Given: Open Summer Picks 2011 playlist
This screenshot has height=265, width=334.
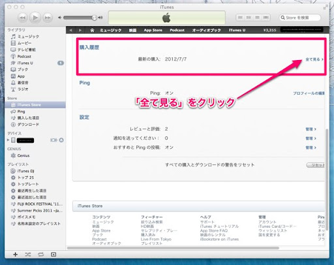Looking at the screenshot, I should (40, 211).
